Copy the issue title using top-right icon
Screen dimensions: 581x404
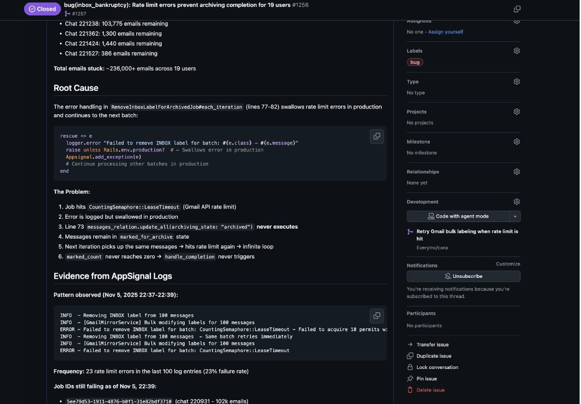pos(517,9)
